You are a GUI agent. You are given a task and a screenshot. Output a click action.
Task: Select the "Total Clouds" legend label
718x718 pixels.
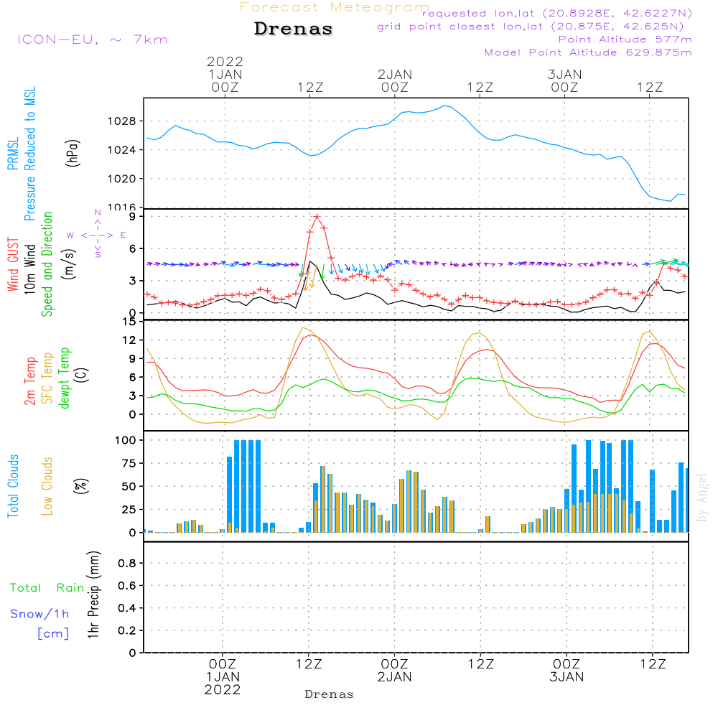tap(13, 486)
